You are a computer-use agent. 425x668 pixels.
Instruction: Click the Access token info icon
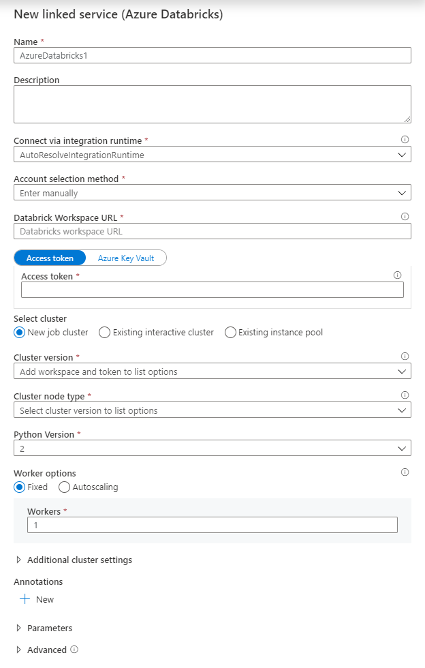tap(398, 275)
